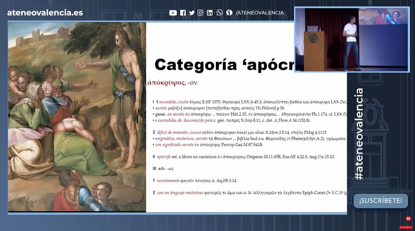Image resolution: width=415 pixels, height=231 pixels.
Task: Click the Instagram icon in header
Action: [x=200, y=13]
